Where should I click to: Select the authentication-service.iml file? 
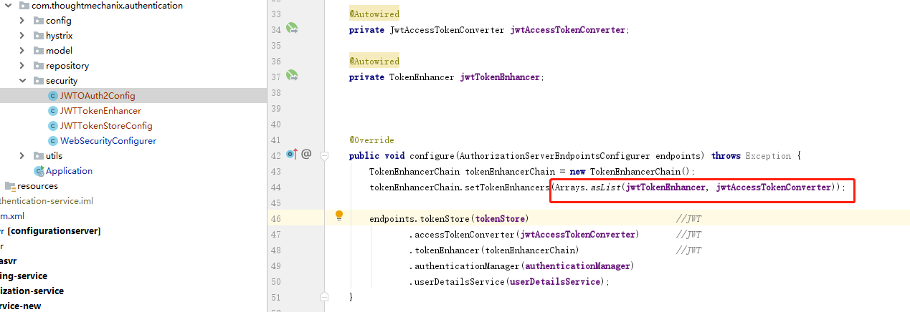tap(47, 201)
